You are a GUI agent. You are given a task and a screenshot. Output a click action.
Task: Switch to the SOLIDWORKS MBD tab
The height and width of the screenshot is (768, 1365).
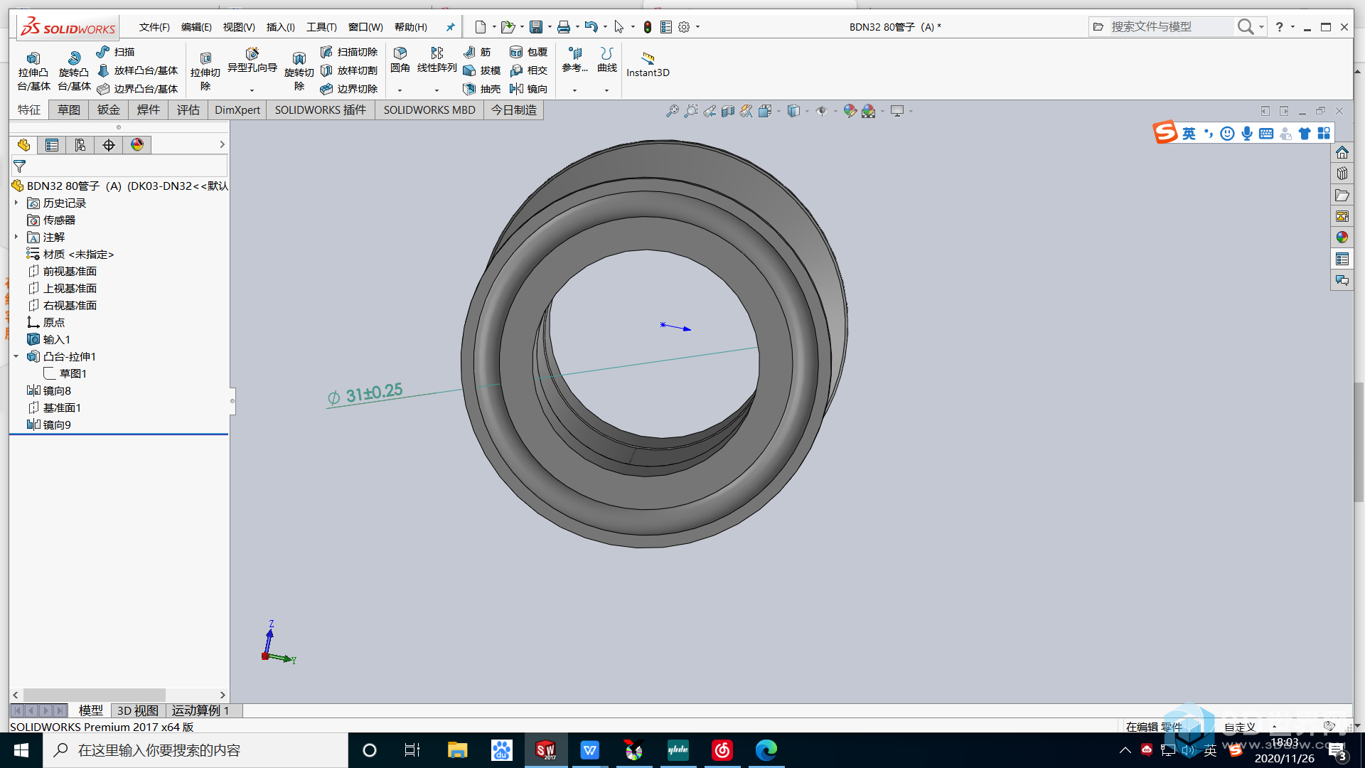coord(429,110)
